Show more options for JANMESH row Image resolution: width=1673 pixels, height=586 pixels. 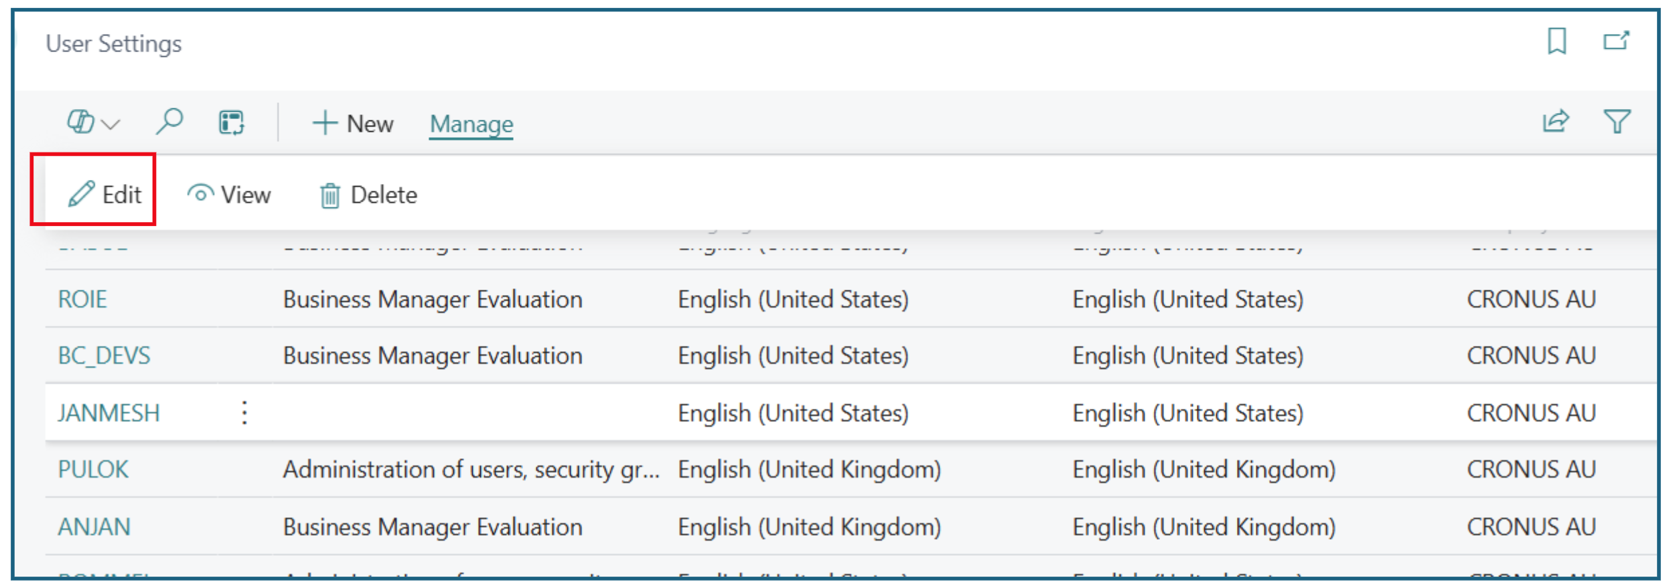[244, 413]
